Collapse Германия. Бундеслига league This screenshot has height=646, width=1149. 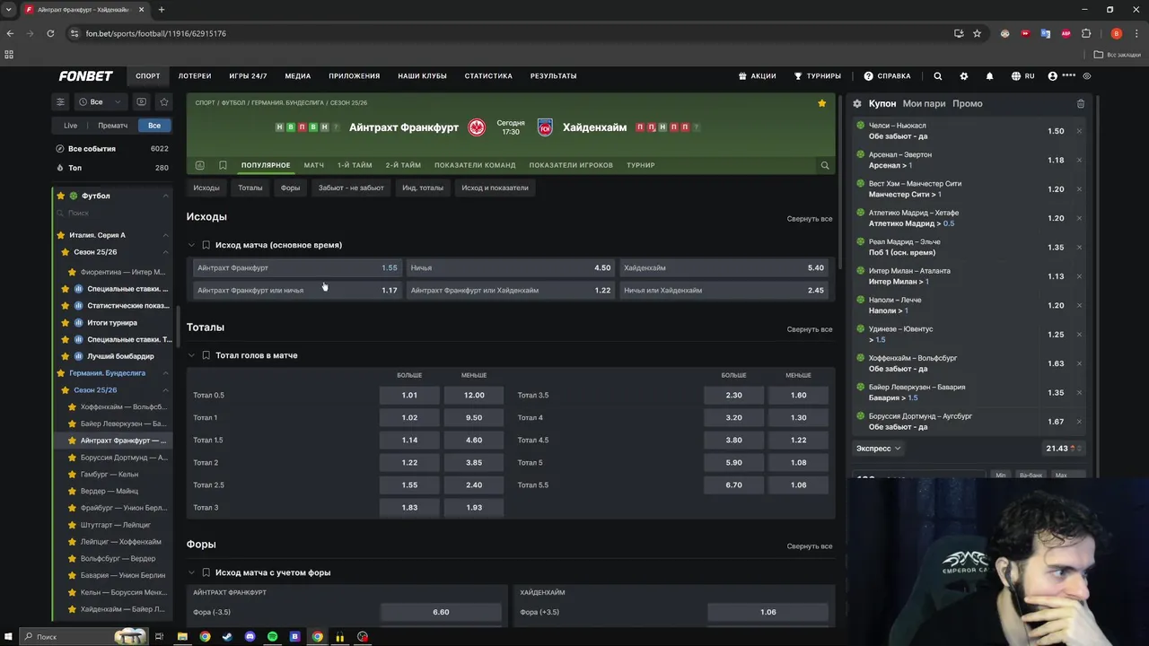(x=165, y=373)
